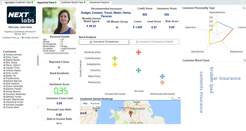246x131 pixels.
Task: Select Bailey Hill in Customers list
Action: [x=11, y=76]
